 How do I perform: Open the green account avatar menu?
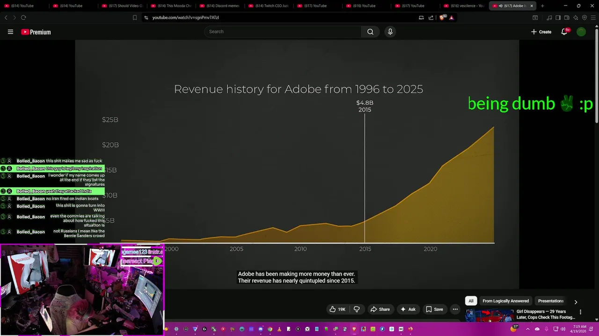point(581,32)
